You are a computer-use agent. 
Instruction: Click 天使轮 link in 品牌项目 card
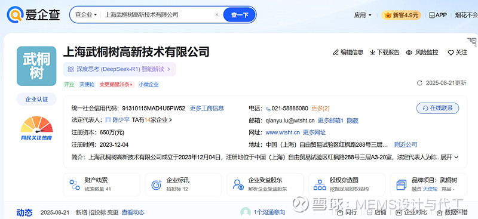point(430,189)
